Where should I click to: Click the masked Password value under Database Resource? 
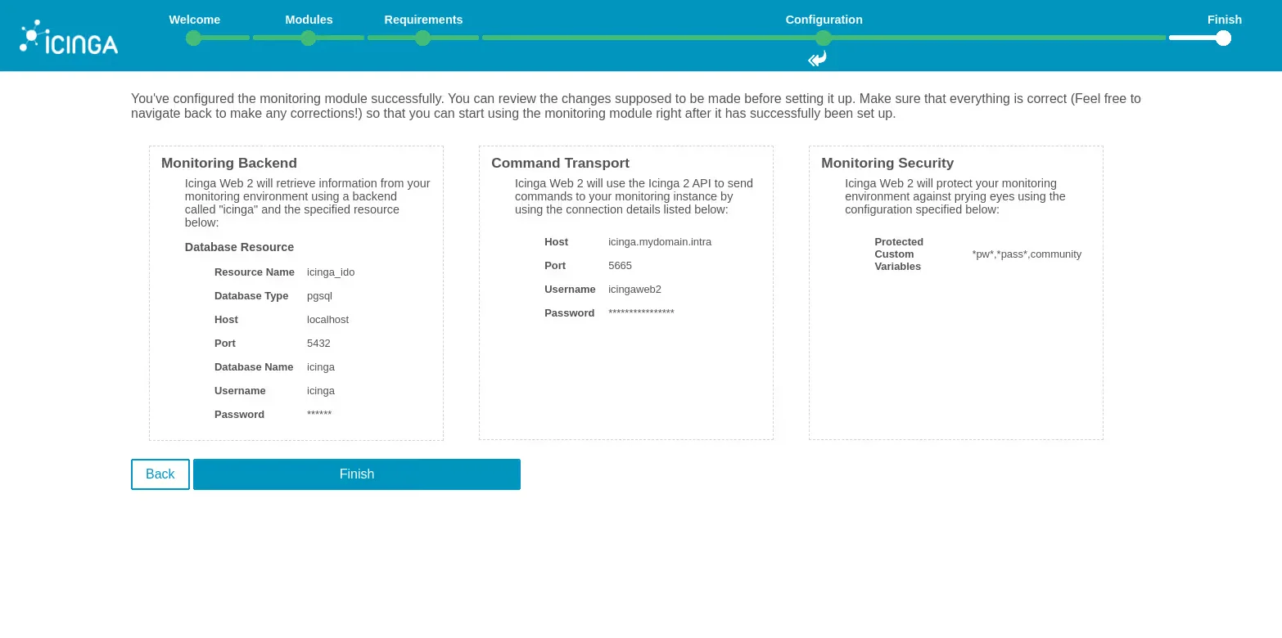pos(319,415)
